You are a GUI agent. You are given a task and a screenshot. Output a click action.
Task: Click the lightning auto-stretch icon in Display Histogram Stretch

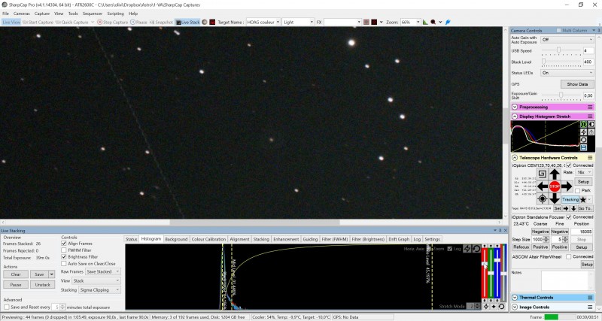pyautogui.click(x=583, y=132)
